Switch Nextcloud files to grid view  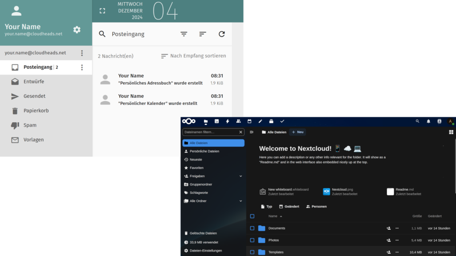click(451, 132)
